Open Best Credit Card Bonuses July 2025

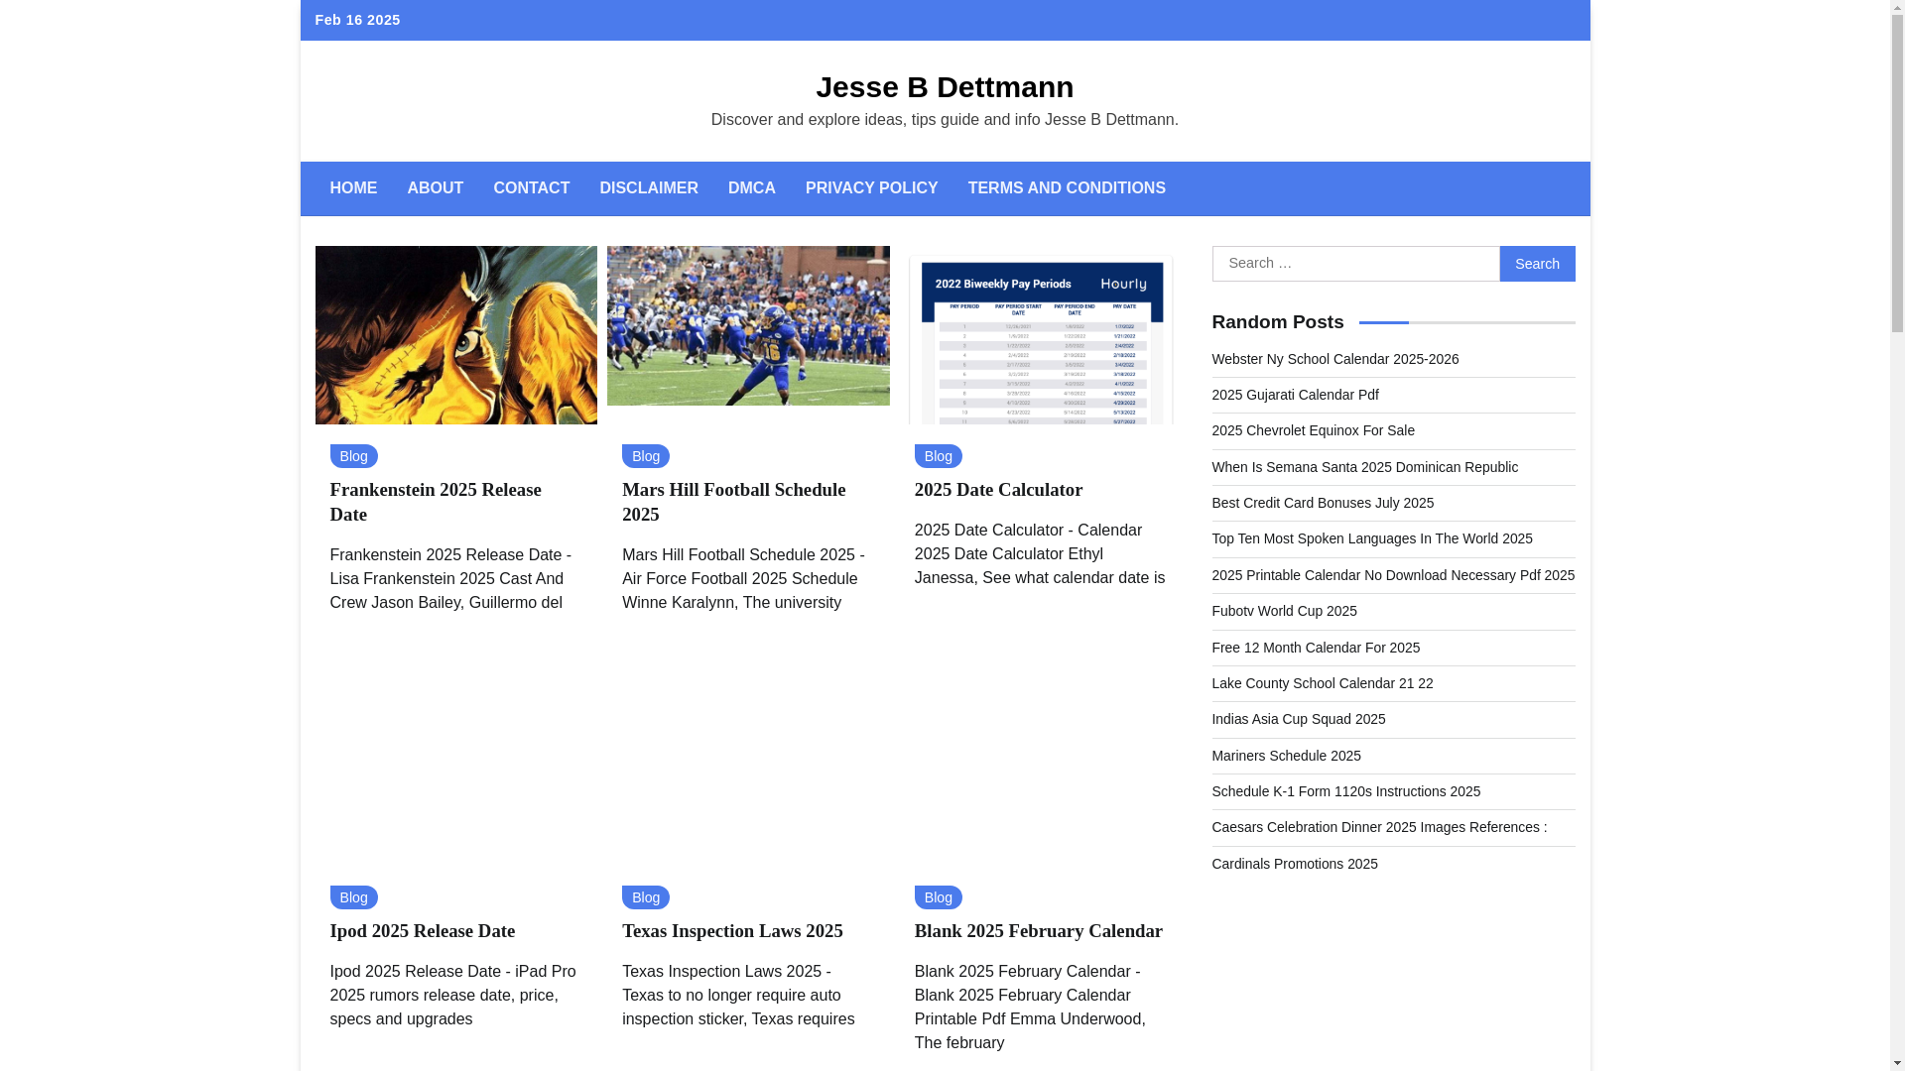tap(1324, 503)
